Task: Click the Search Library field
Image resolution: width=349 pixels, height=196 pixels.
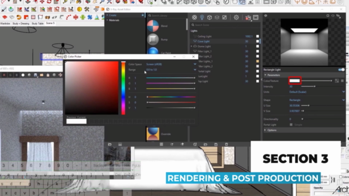Action: [x=167, y=16]
